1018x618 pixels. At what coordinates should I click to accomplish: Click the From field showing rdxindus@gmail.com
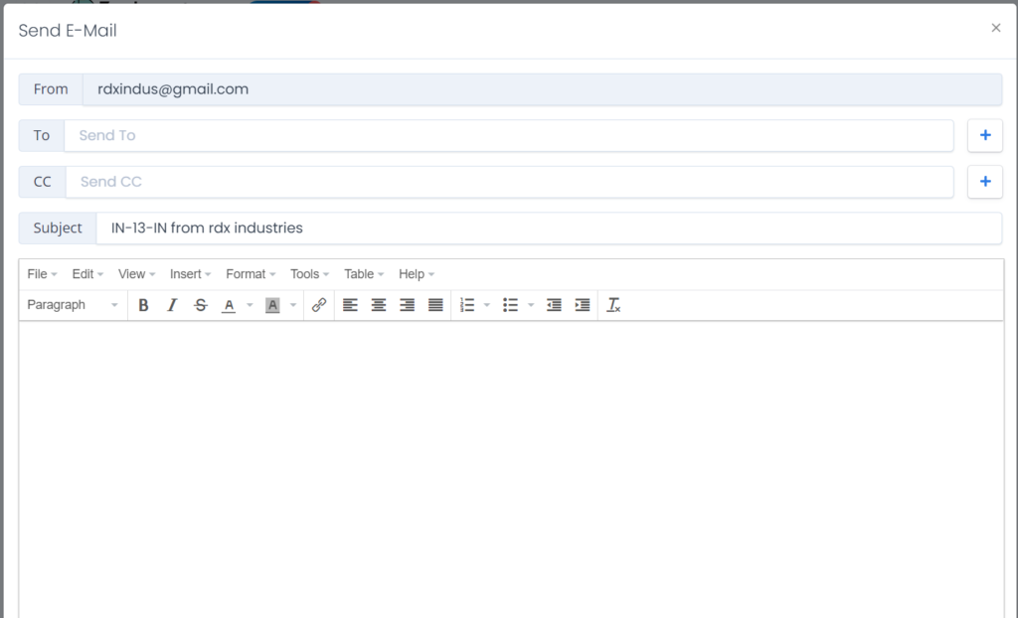click(542, 89)
